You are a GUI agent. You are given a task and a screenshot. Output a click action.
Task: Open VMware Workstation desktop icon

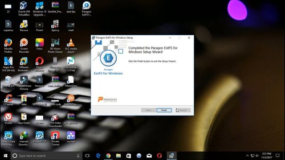24,64
